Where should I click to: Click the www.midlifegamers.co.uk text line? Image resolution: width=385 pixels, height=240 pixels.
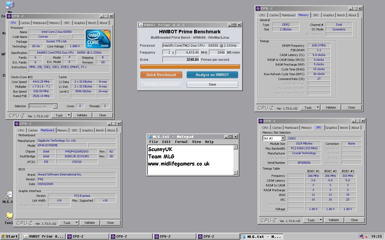[x=179, y=164]
